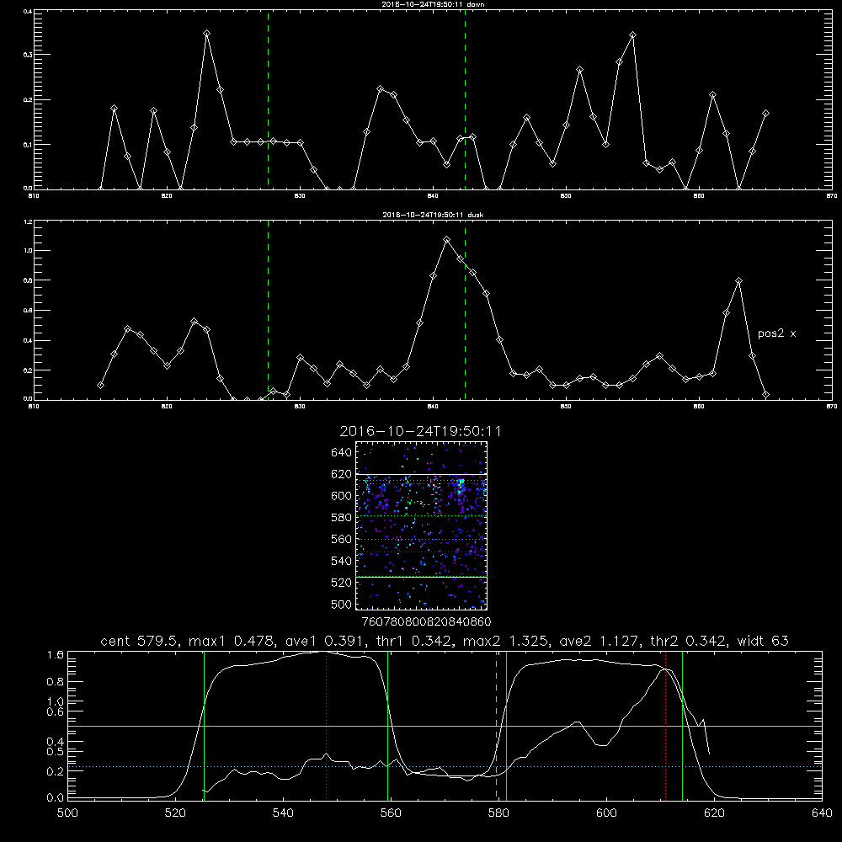
Task: Click the red dotted line near 611 in bottom plot
Action: click(x=666, y=725)
